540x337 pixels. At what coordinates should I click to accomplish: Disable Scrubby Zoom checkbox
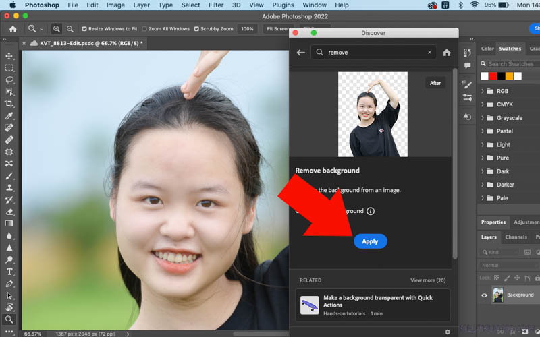196,29
